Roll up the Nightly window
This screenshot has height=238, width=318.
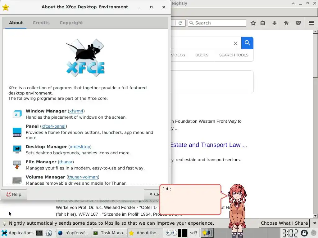coord(293,3)
